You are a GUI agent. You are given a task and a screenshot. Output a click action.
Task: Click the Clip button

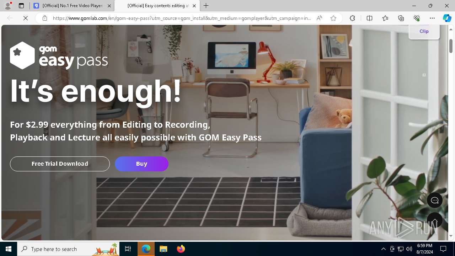424,31
